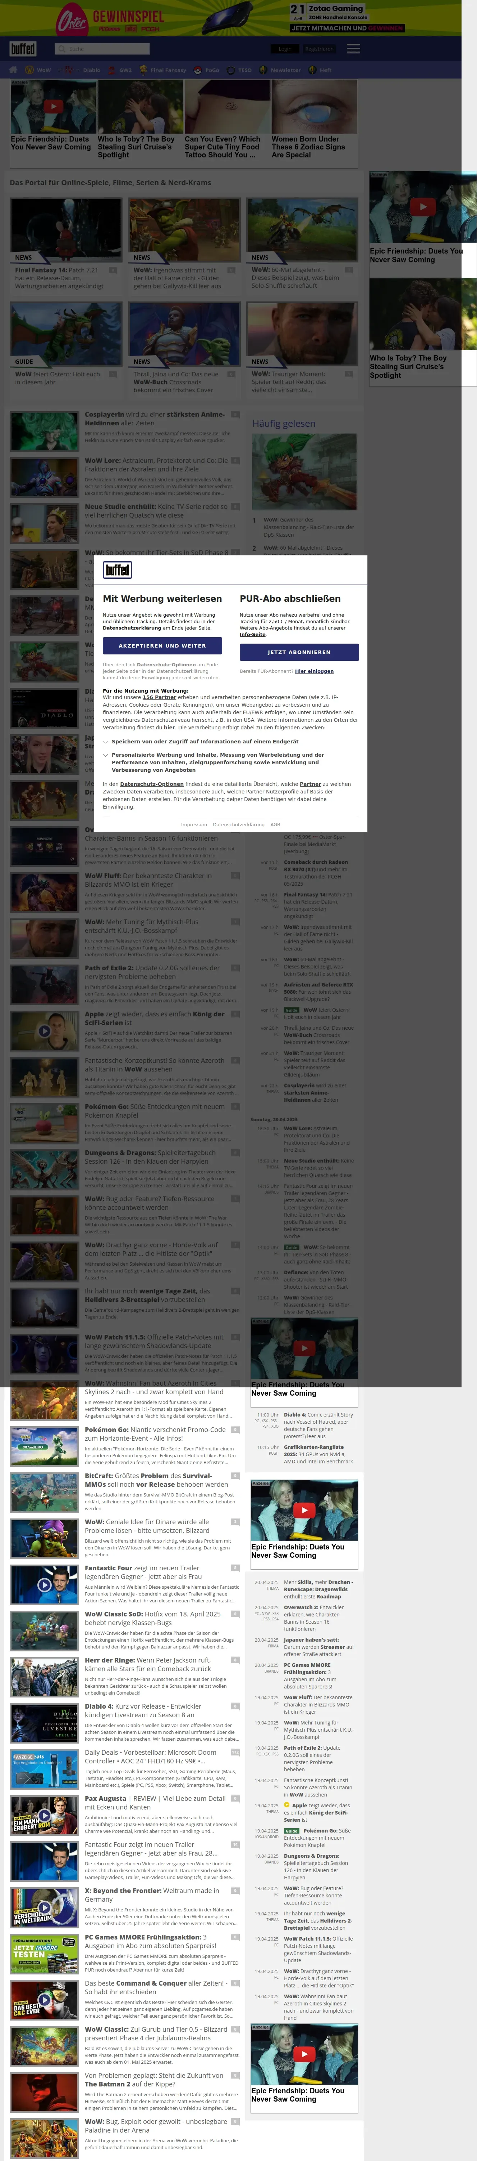Open the Newsletter navigation item
The image size is (477, 2161).
coord(280,71)
